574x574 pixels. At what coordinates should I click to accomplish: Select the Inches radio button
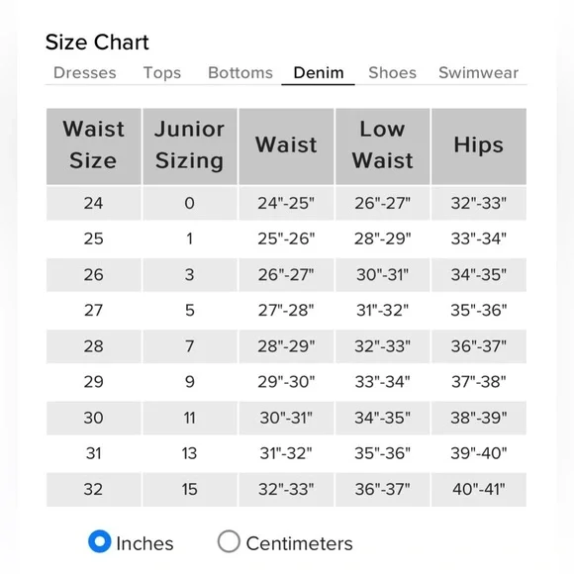100,541
